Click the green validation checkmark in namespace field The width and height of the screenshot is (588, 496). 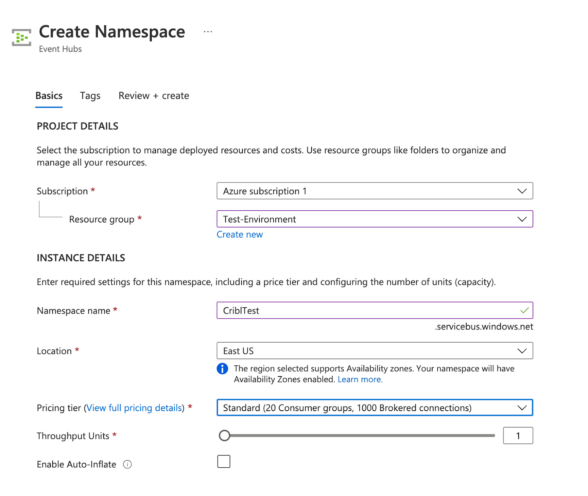click(524, 310)
